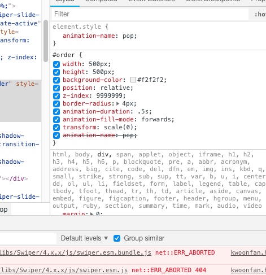
Task: Click the Filter styles input field
Action: point(150,14)
